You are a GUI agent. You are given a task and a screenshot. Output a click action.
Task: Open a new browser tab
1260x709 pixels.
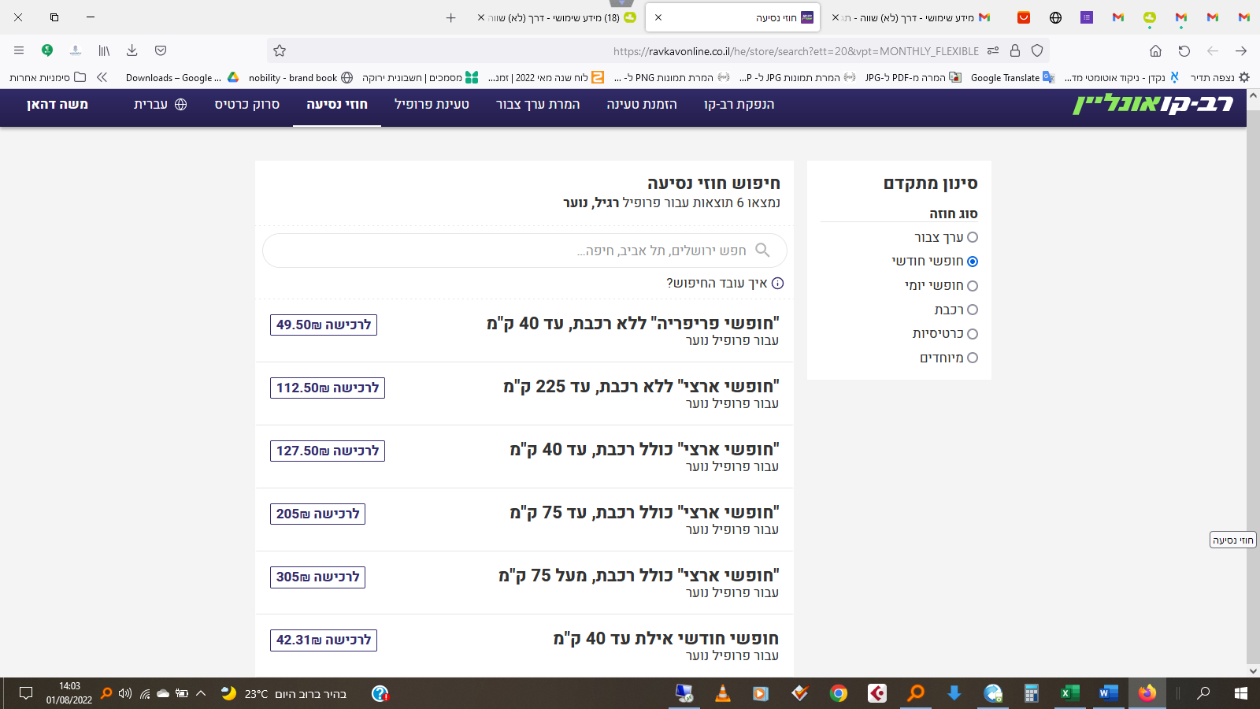click(x=450, y=17)
